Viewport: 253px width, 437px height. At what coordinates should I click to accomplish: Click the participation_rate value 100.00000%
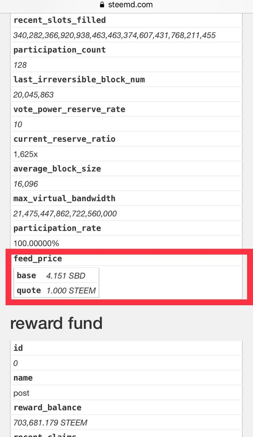point(36,243)
